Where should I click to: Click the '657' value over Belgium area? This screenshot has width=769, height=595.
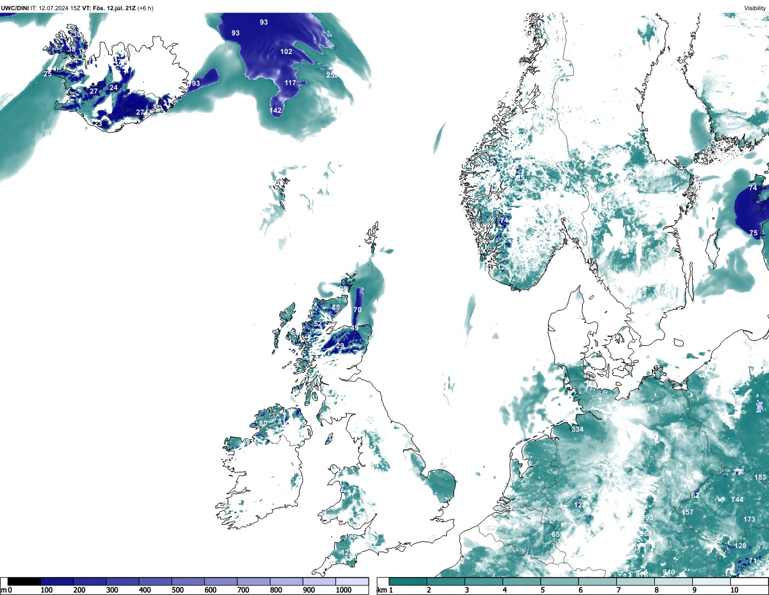tap(557, 534)
